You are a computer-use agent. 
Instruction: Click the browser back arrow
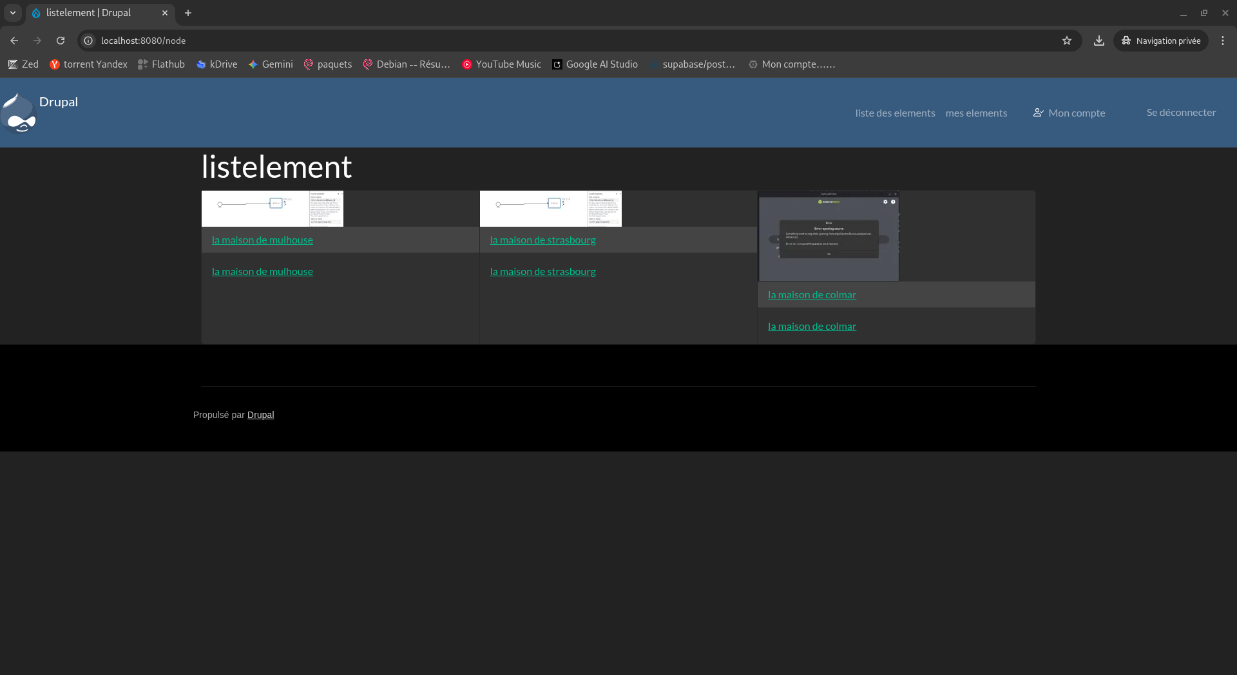click(x=14, y=41)
